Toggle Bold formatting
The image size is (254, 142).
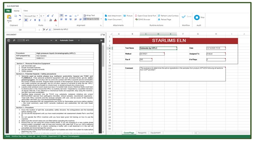point(26,20)
